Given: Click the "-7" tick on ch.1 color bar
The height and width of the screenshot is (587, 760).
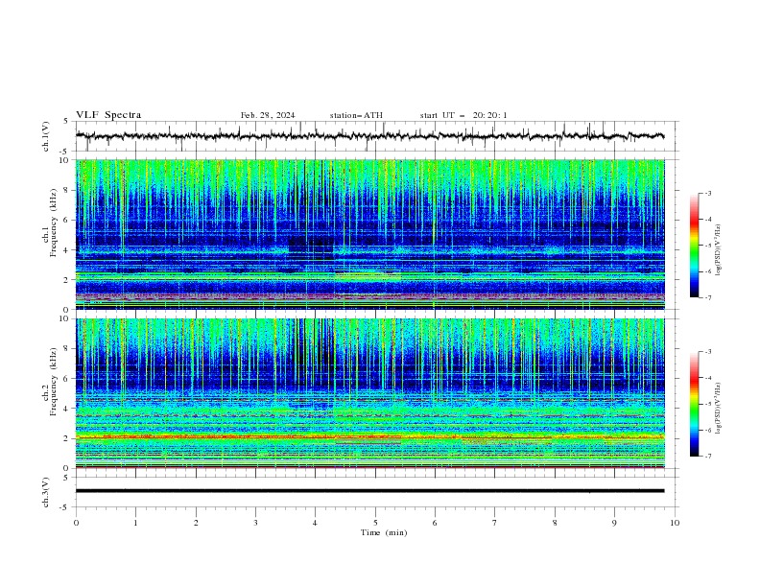Looking at the screenshot, I should 708,297.
